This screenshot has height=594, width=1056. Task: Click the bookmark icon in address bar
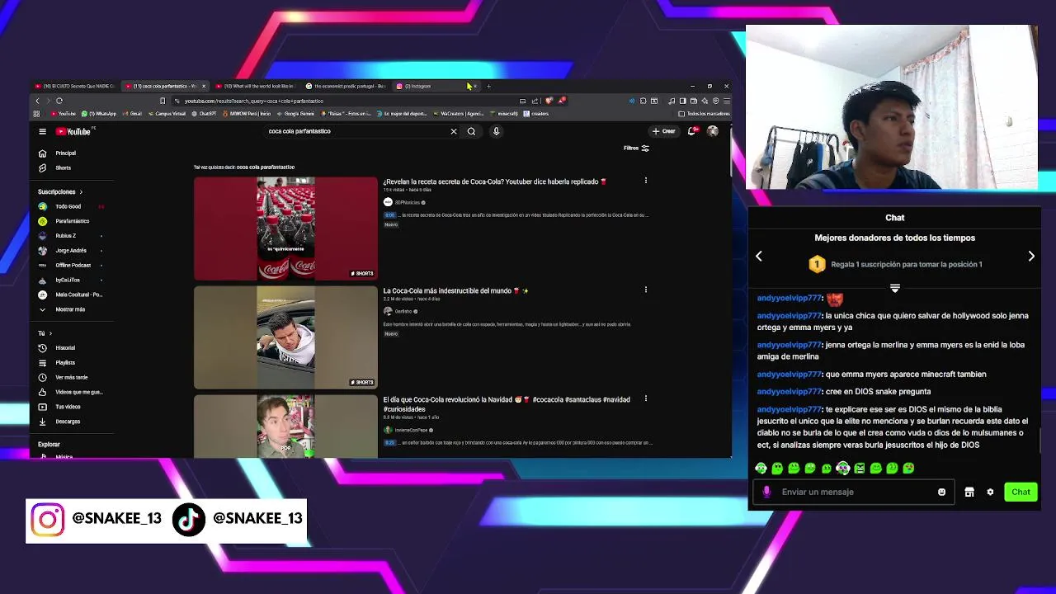163,101
